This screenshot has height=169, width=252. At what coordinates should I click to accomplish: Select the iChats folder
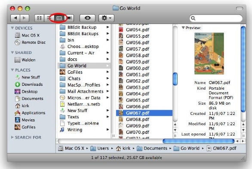[84, 78]
